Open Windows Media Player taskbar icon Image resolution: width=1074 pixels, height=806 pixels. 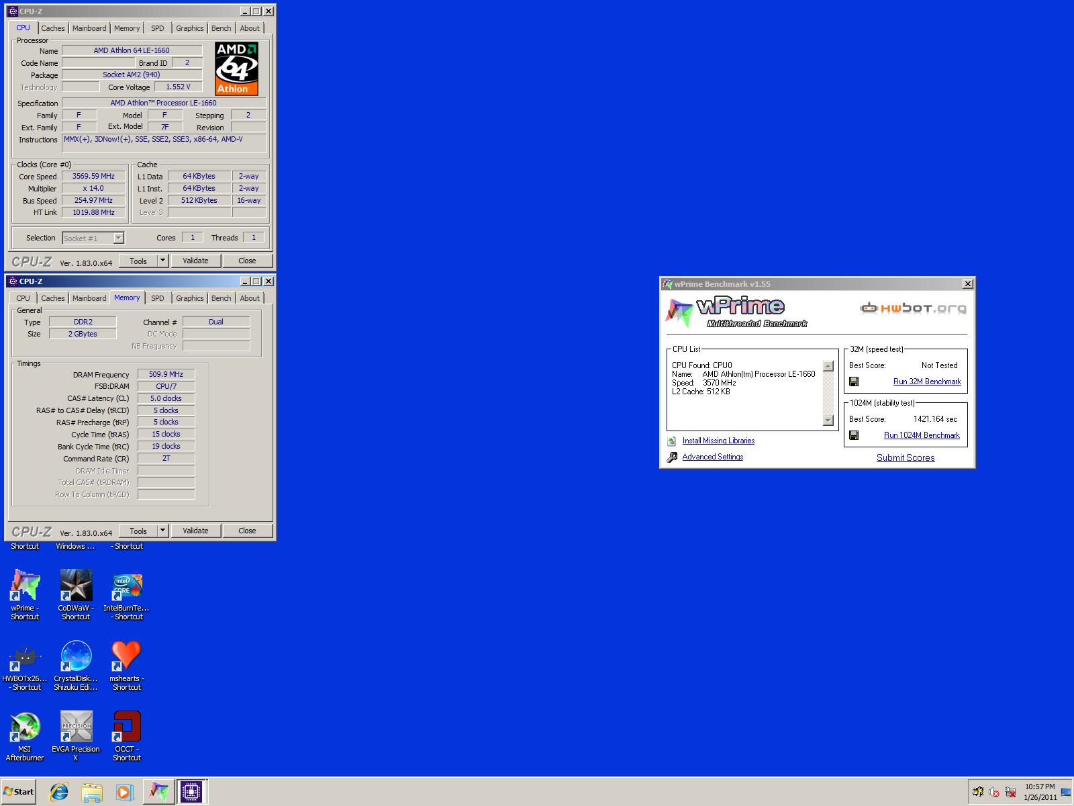[x=124, y=792]
